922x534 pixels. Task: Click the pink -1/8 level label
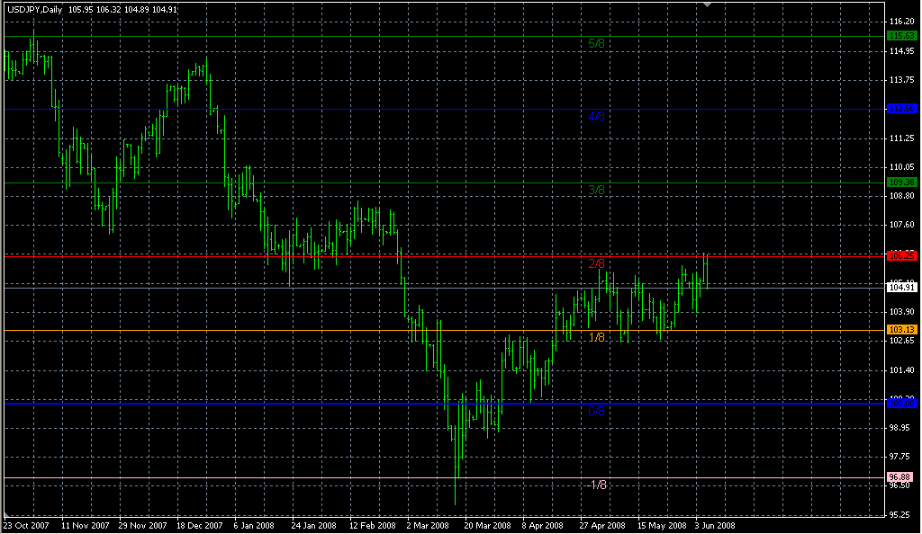595,485
